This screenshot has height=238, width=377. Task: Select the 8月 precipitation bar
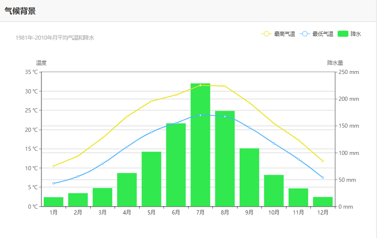[225, 159]
